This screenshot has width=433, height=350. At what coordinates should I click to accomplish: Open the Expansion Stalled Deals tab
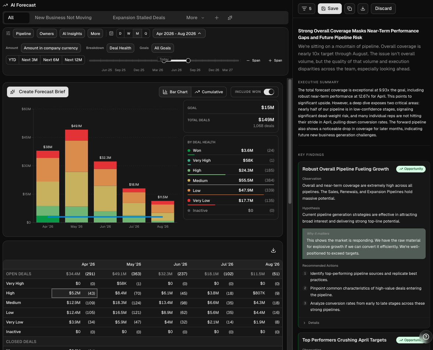click(x=139, y=18)
